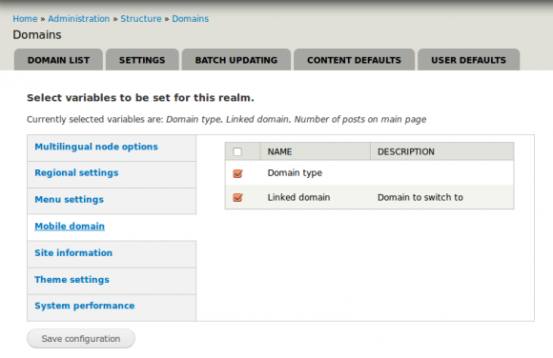Open the Batch Updating tab
This screenshot has height=358, width=553.
[236, 60]
